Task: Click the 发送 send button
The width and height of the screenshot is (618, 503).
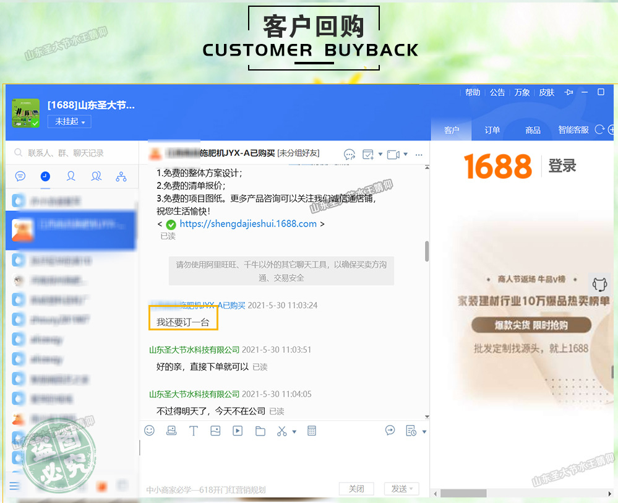Action: tap(399, 489)
